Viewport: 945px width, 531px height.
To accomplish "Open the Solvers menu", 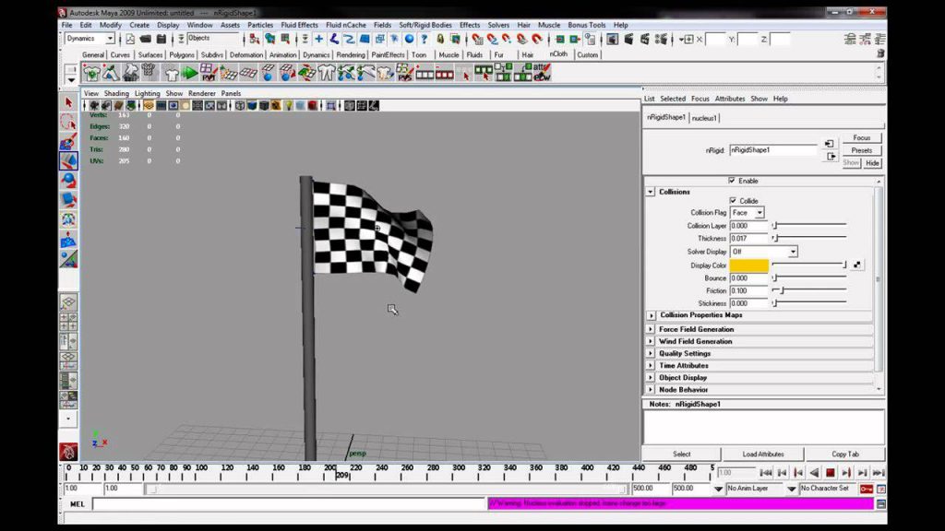I will point(498,25).
